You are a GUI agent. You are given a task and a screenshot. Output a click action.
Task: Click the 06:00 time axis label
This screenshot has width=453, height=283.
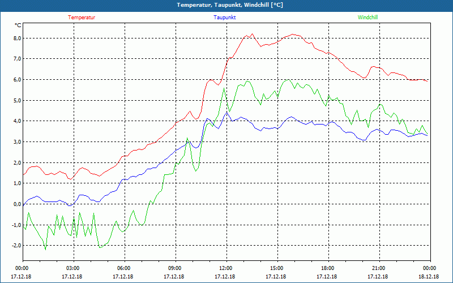coord(123,268)
